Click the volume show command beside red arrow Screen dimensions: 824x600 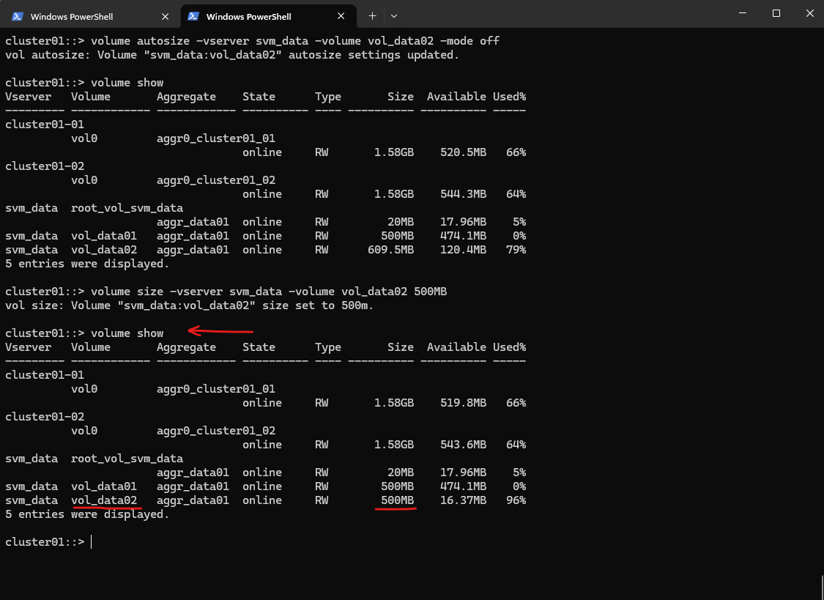(x=127, y=333)
